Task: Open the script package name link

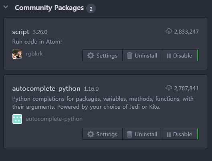Action: click(x=20, y=32)
